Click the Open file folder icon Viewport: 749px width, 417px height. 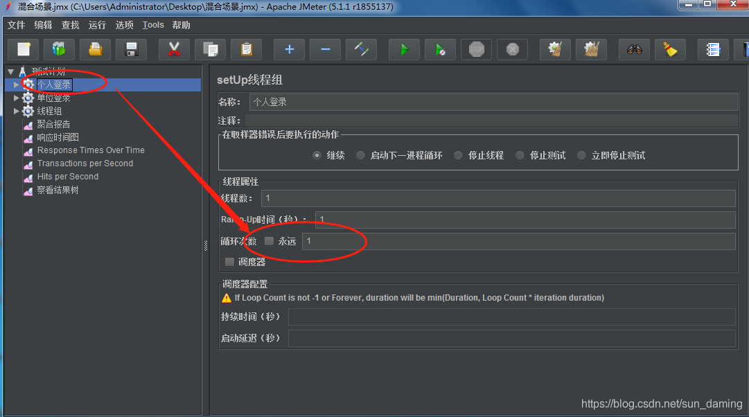pyautogui.click(x=95, y=49)
